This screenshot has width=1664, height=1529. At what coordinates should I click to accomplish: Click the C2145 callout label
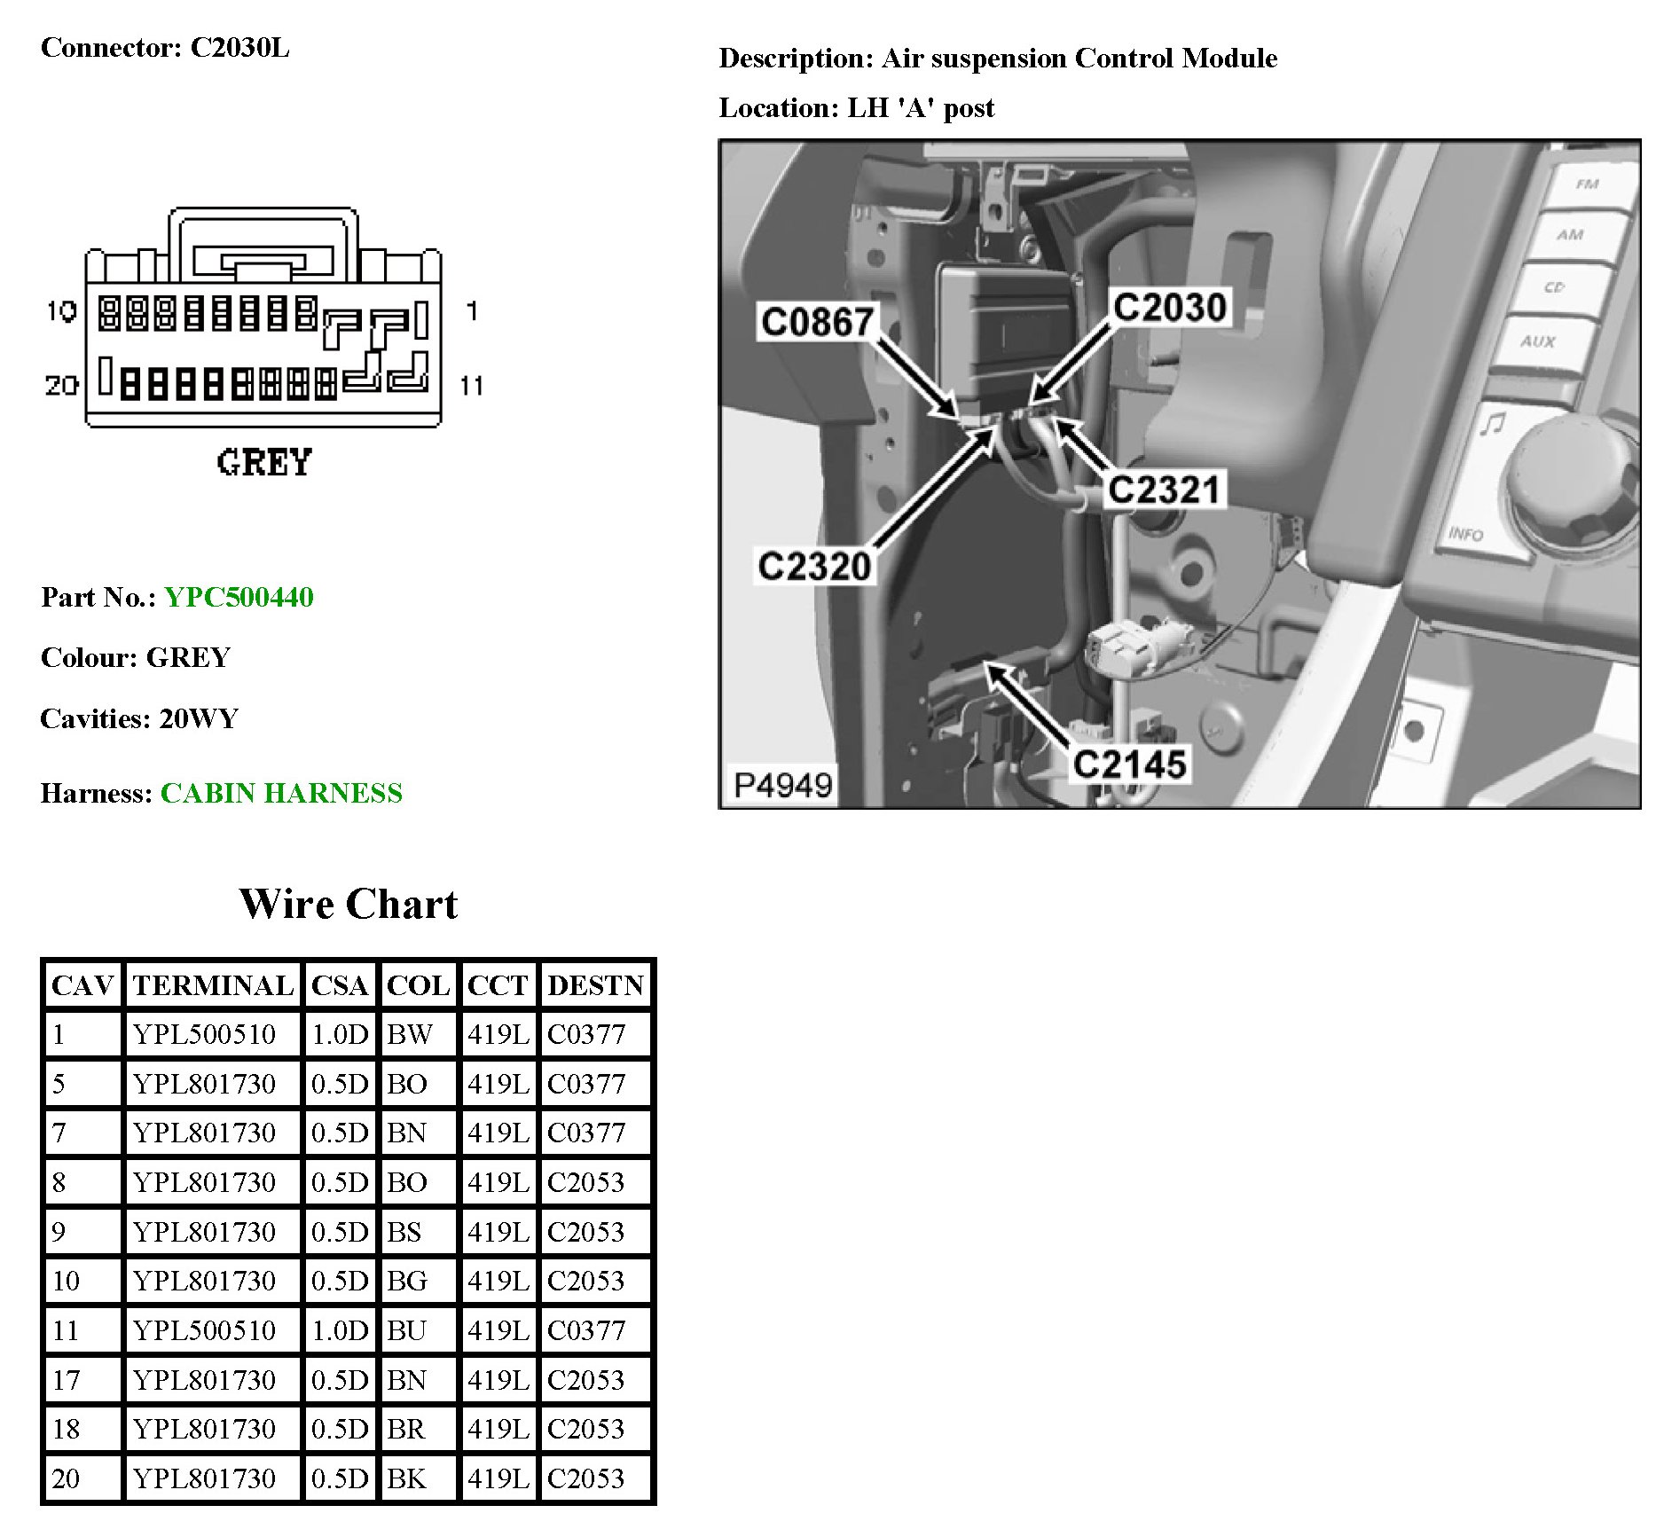(1129, 764)
